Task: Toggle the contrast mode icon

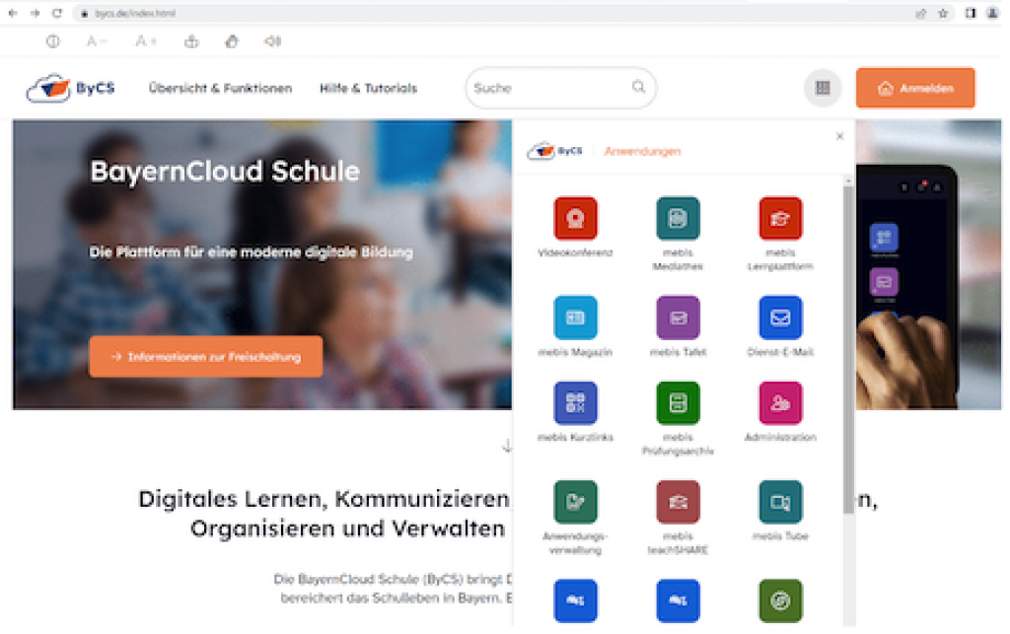Action: point(53,41)
